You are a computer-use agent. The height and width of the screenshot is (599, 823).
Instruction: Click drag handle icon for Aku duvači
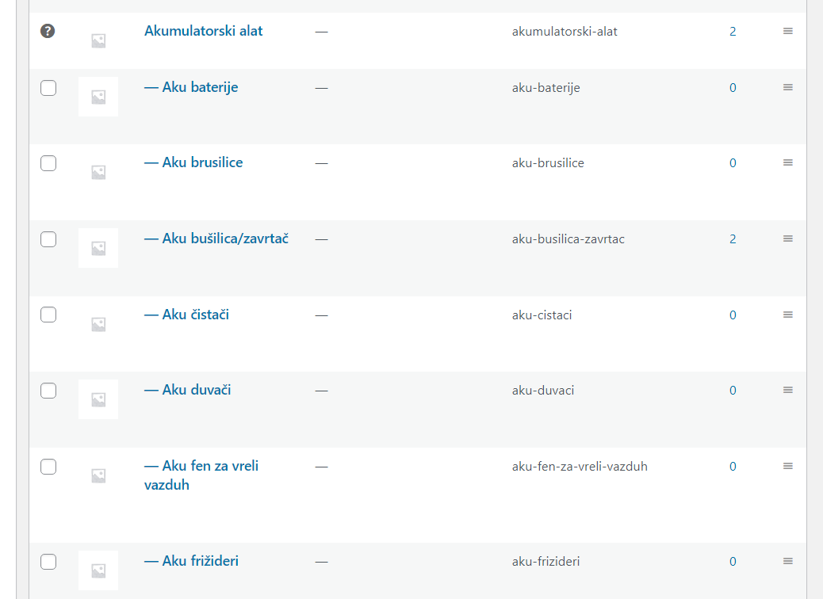point(788,390)
